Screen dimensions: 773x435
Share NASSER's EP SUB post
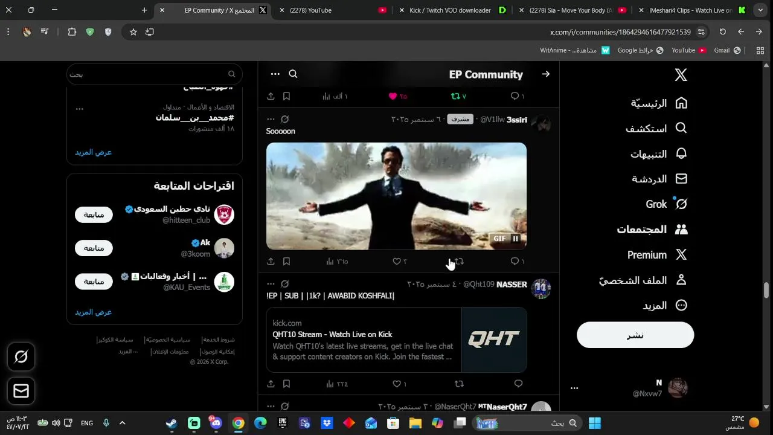(x=271, y=384)
